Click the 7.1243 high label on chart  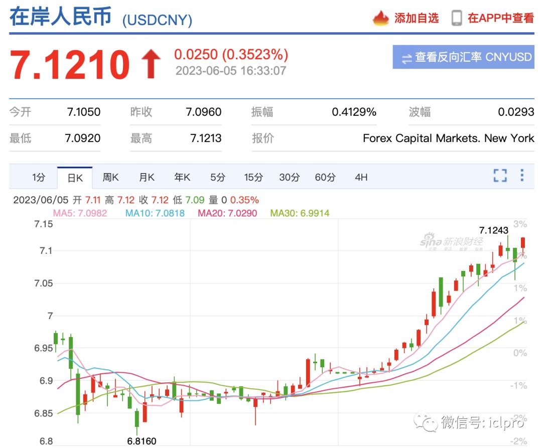tap(494, 230)
